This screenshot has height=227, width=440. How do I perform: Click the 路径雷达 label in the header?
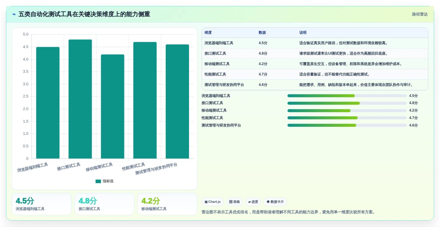click(x=420, y=14)
